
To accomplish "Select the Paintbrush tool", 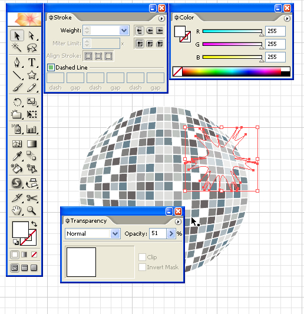I will 17,87.
